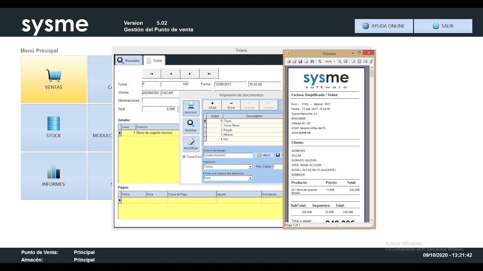Click the time field 10:55:00
This screenshot has width=483, height=271.
click(x=265, y=84)
